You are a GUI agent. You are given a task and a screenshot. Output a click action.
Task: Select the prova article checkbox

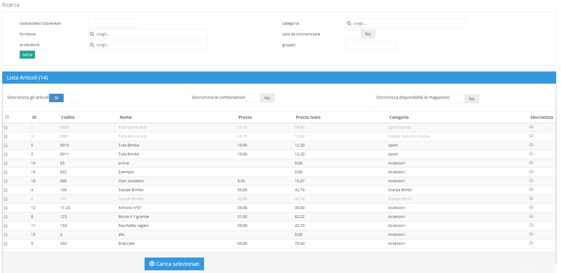(6, 163)
